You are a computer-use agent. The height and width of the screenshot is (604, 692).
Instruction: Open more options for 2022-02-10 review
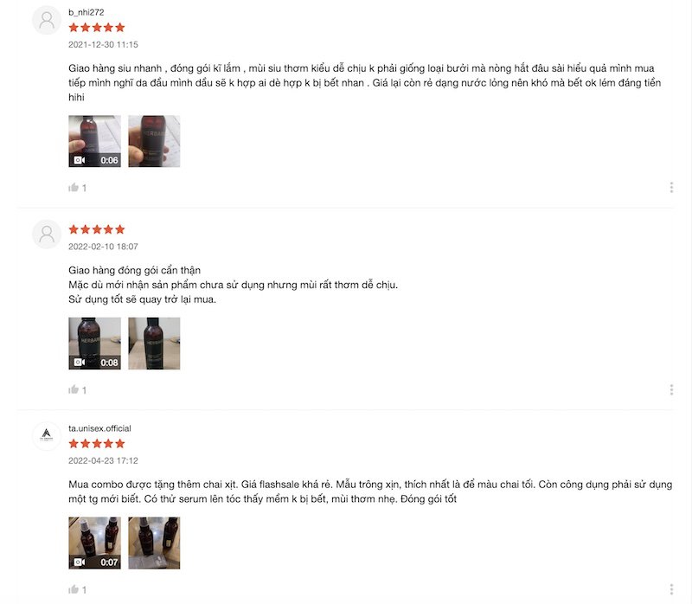point(671,389)
